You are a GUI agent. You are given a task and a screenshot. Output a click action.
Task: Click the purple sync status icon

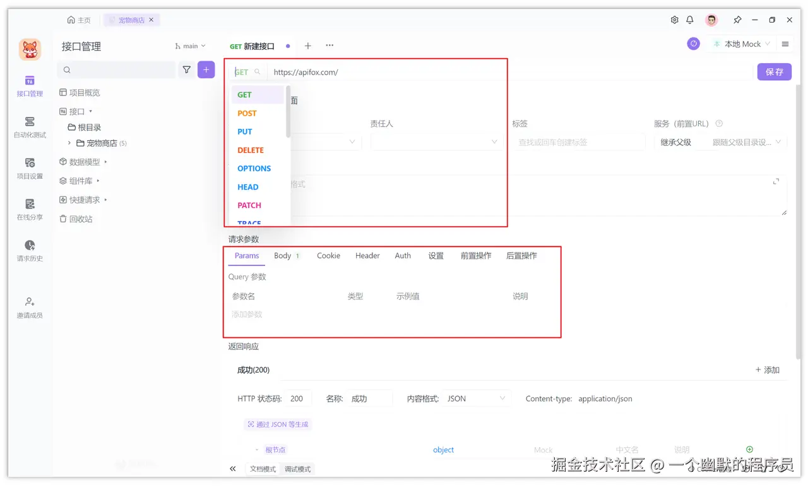pos(693,44)
